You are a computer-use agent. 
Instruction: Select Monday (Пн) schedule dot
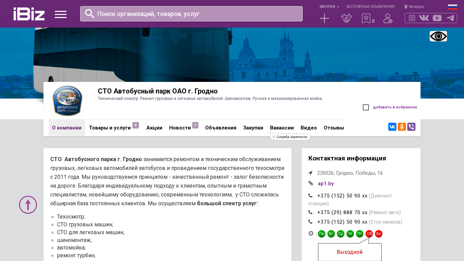[x=322, y=234]
